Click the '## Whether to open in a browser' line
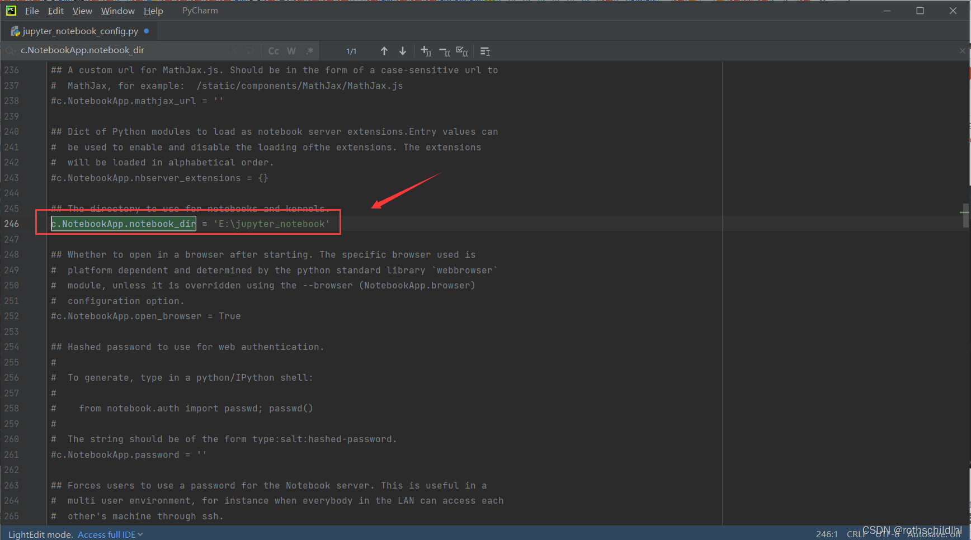The height and width of the screenshot is (540, 971). click(x=263, y=254)
